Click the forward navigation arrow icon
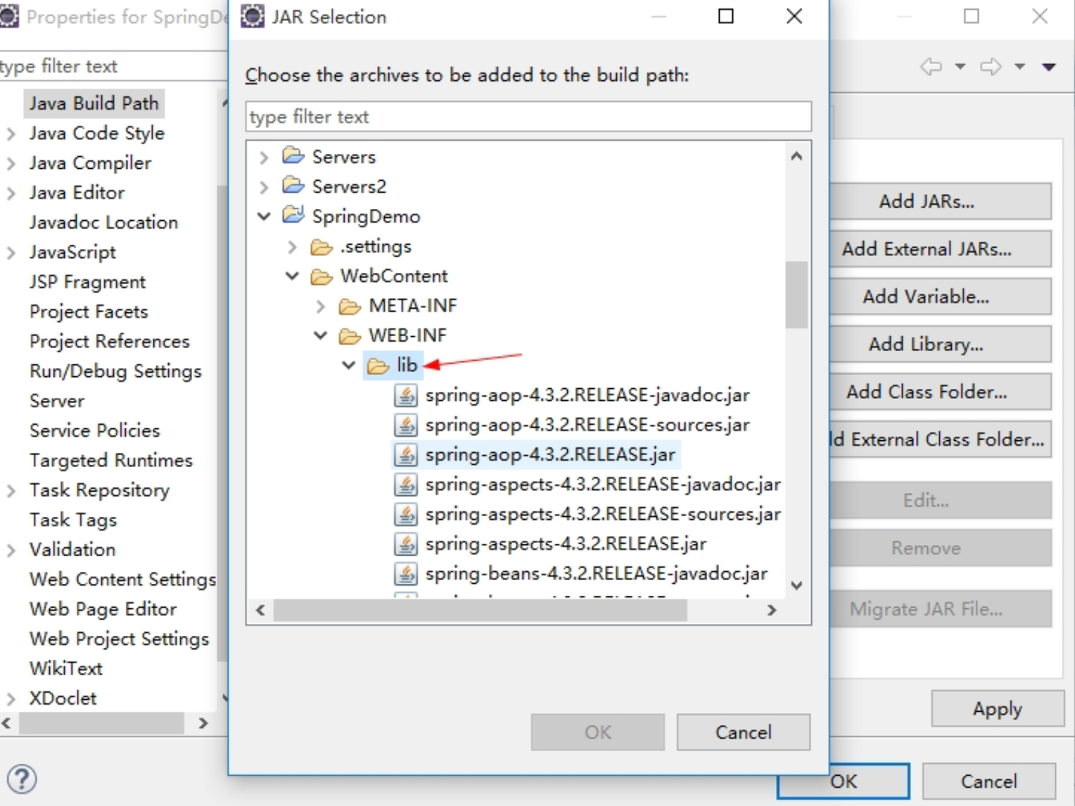The image size is (1075, 806). tap(992, 66)
